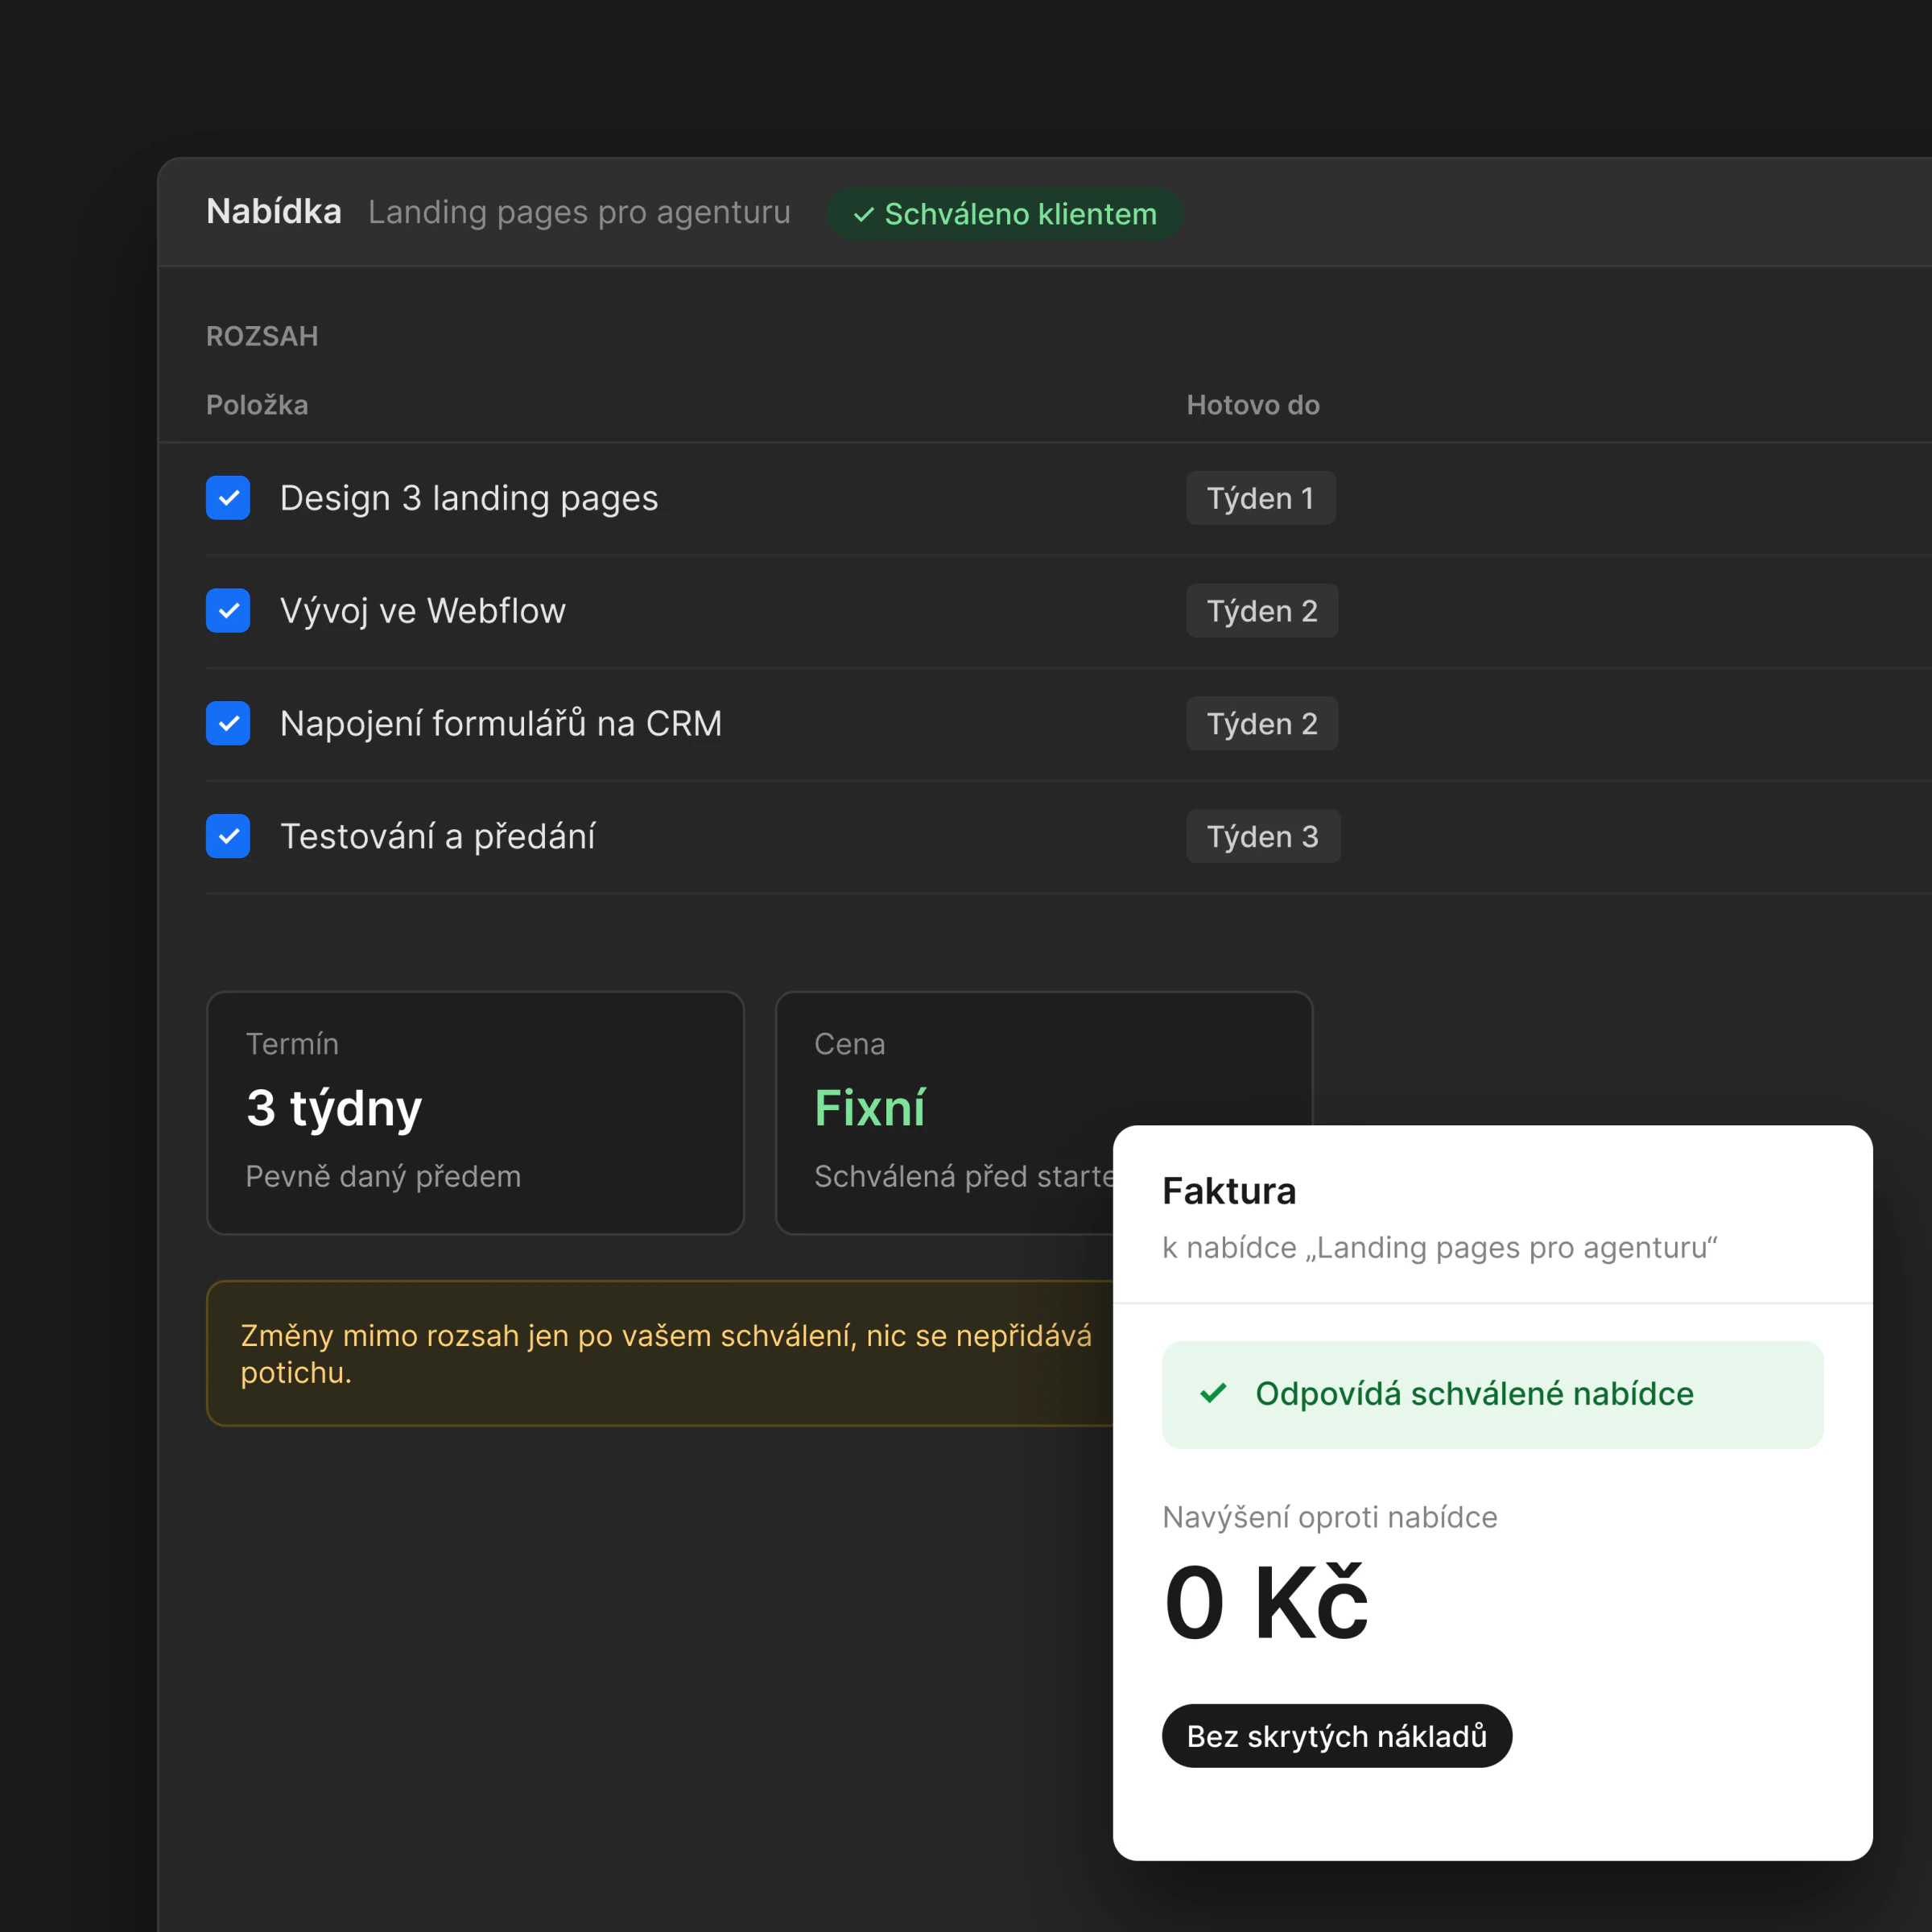
Task: Click the Napojení formulářů na CRM row text
Action: click(501, 723)
